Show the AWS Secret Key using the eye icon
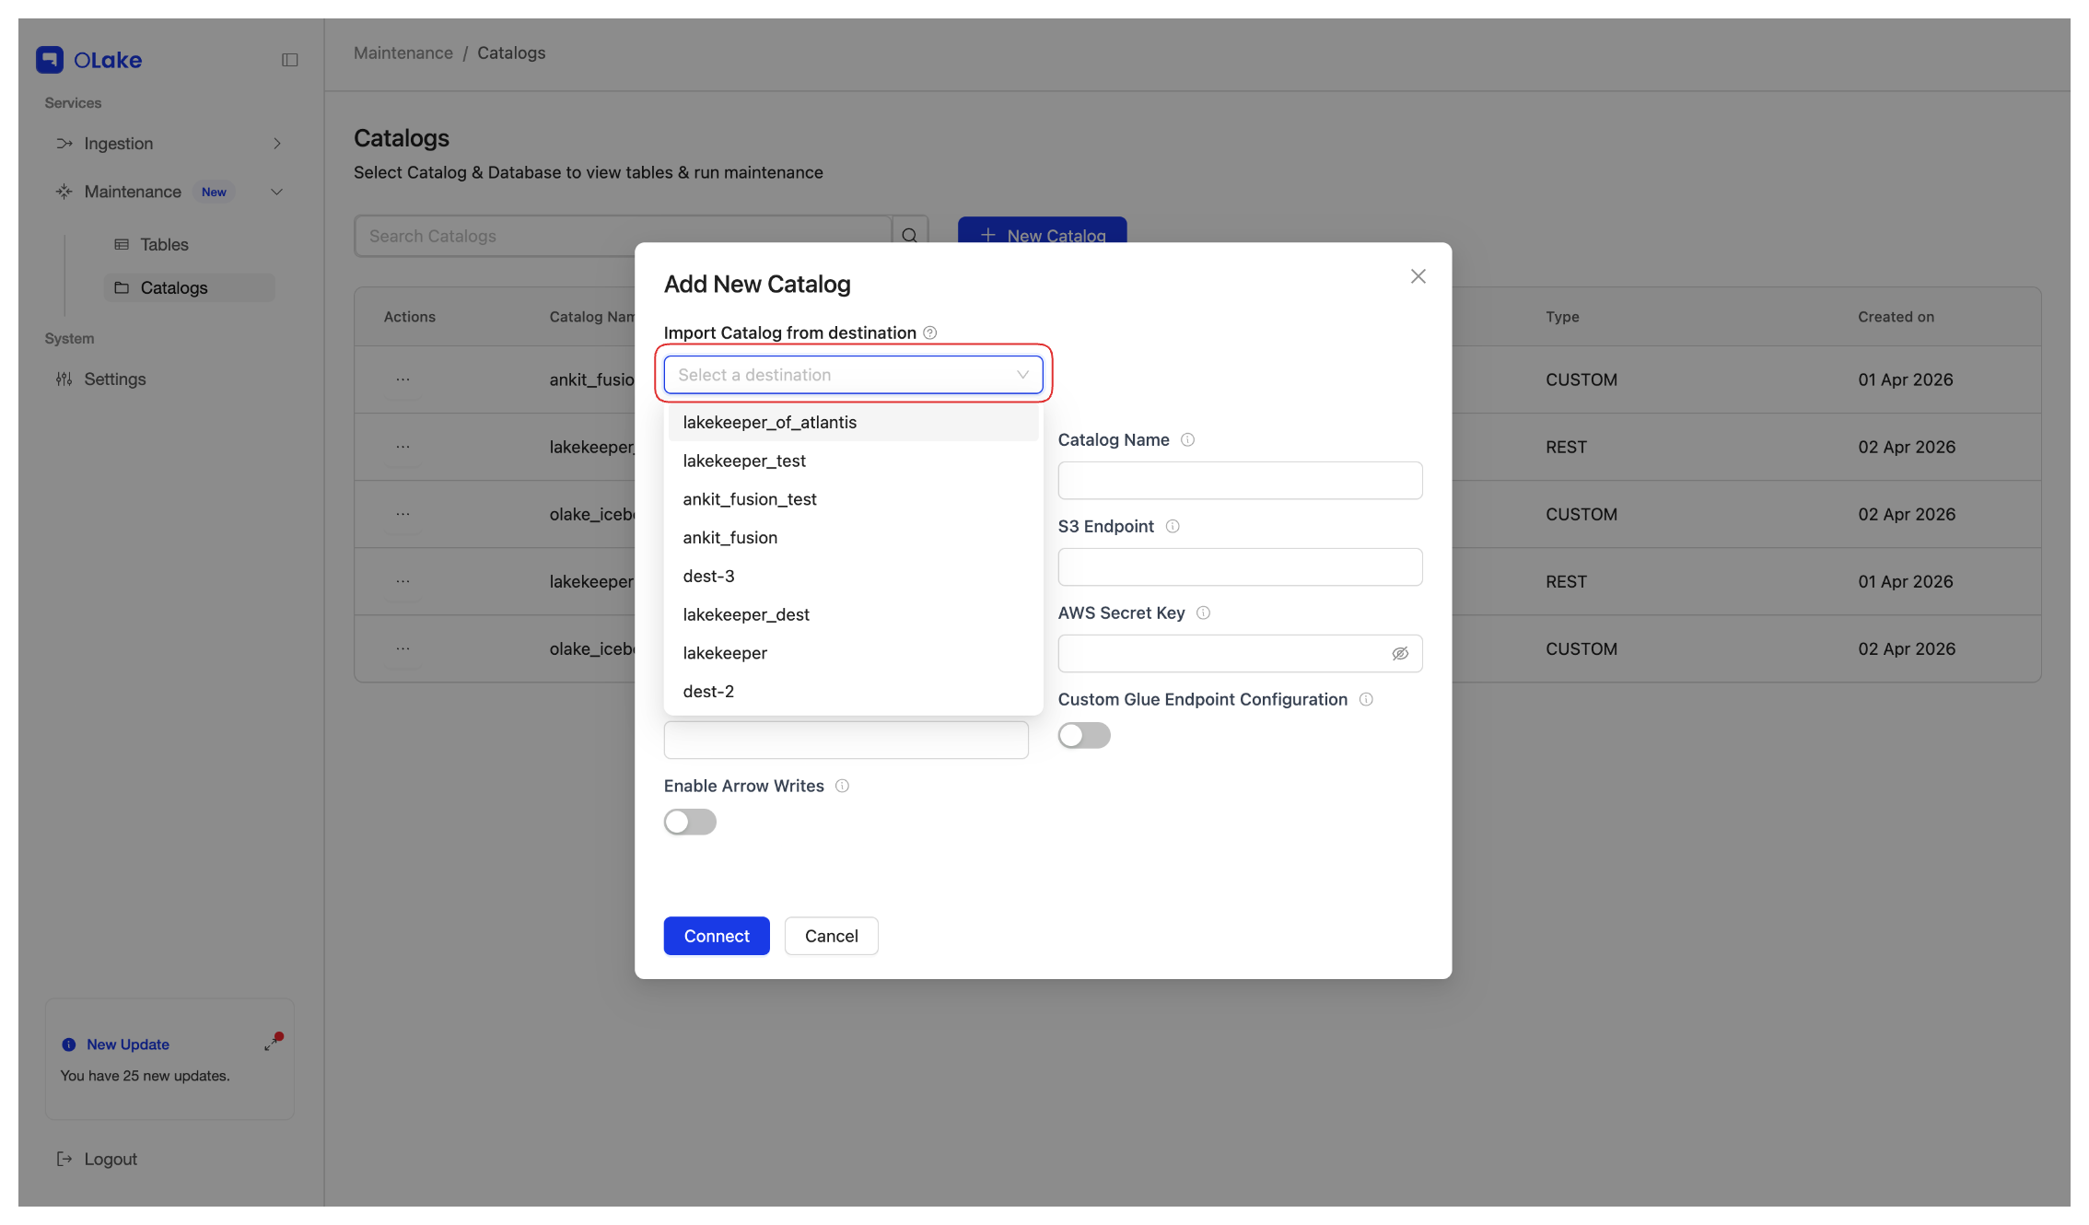Screen dimensions: 2089x1225 tap(1400, 653)
